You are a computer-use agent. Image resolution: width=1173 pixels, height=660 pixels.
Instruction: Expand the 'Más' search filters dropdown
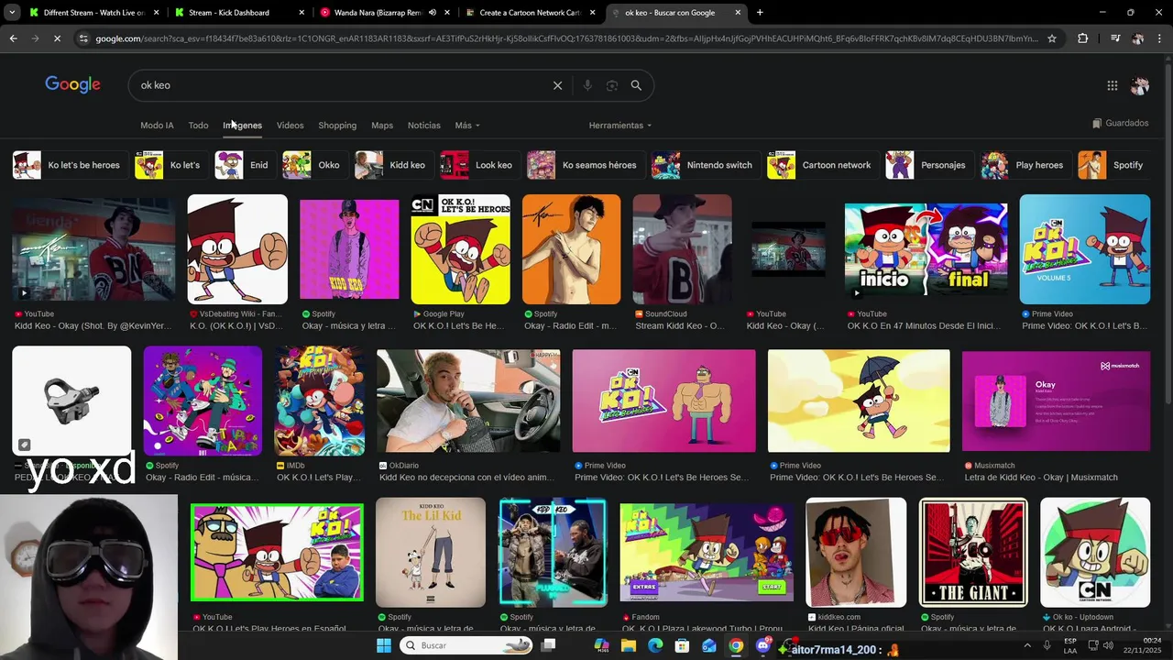(467, 126)
